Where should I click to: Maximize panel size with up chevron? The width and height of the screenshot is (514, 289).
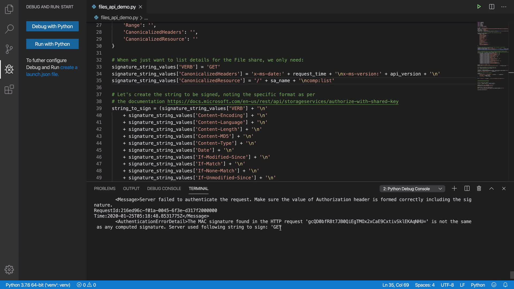coord(492,189)
